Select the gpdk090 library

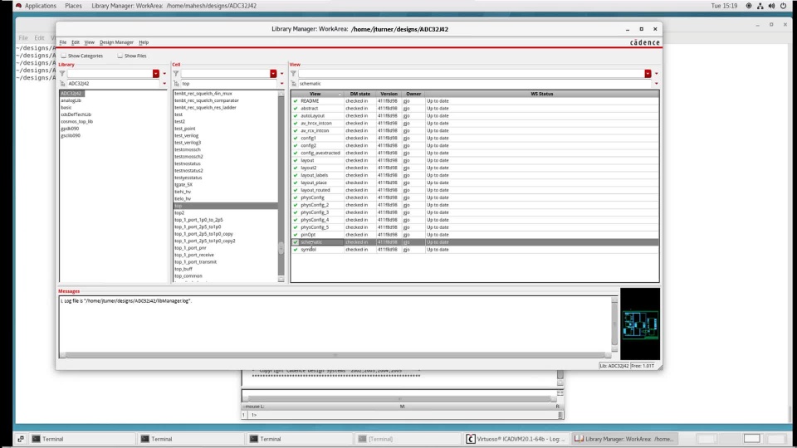click(70, 129)
